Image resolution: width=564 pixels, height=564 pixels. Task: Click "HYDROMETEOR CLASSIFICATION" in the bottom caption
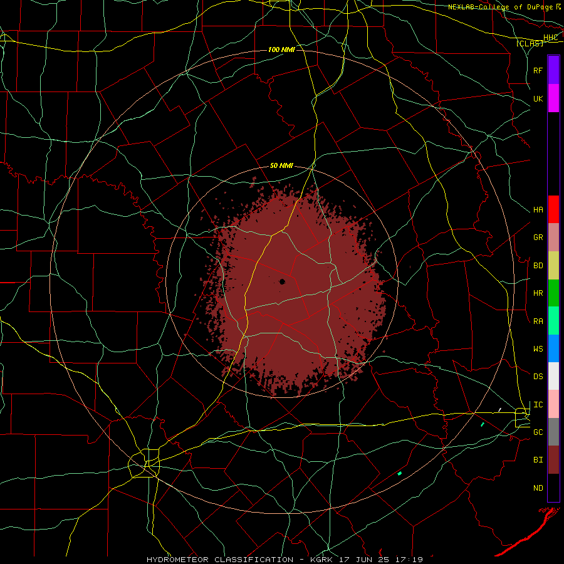[x=220, y=560]
